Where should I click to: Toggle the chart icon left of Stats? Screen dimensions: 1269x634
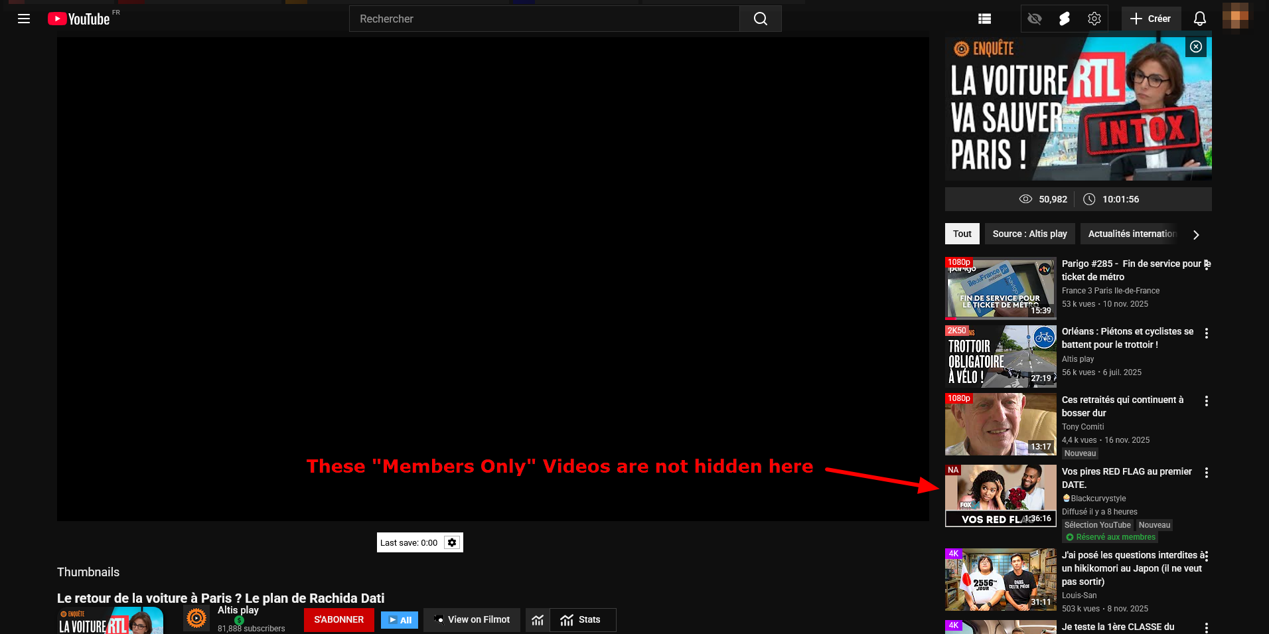pyautogui.click(x=538, y=620)
